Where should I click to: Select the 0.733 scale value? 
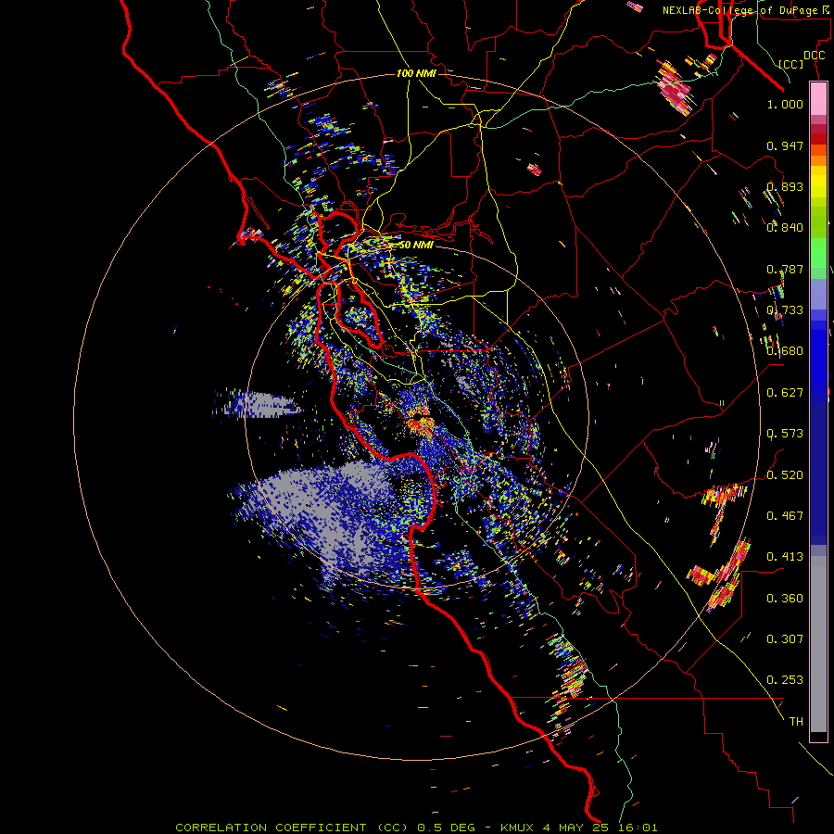coord(785,310)
